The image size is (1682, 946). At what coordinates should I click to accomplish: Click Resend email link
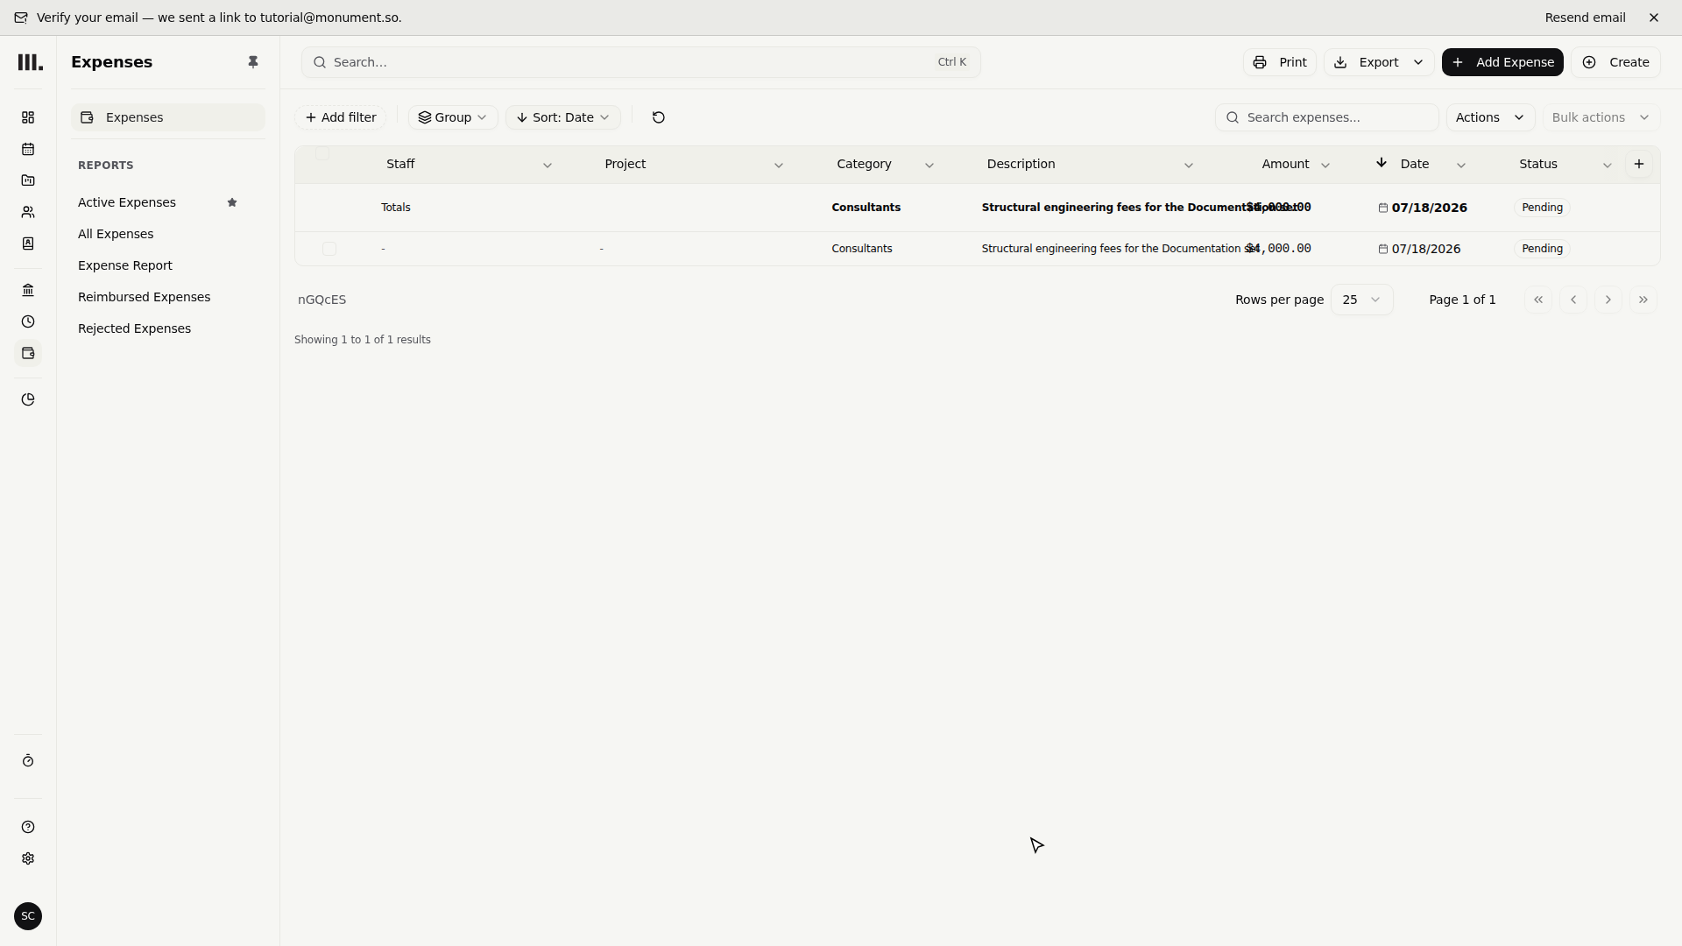pos(1585,18)
